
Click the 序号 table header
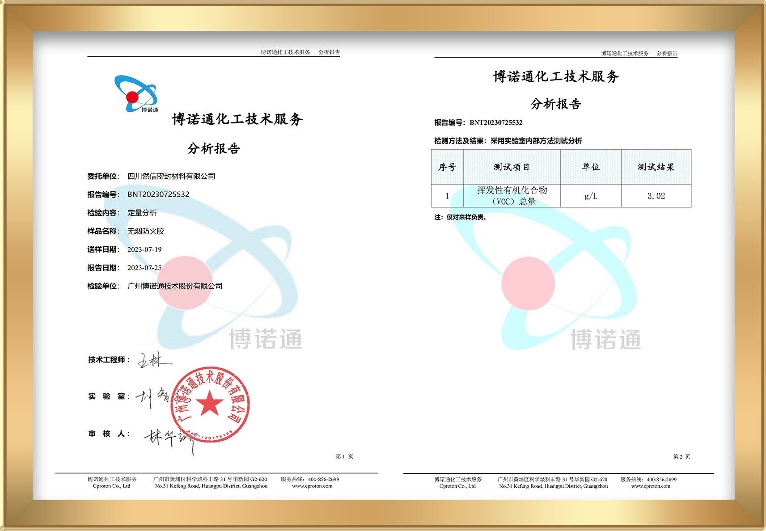[x=447, y=167]
